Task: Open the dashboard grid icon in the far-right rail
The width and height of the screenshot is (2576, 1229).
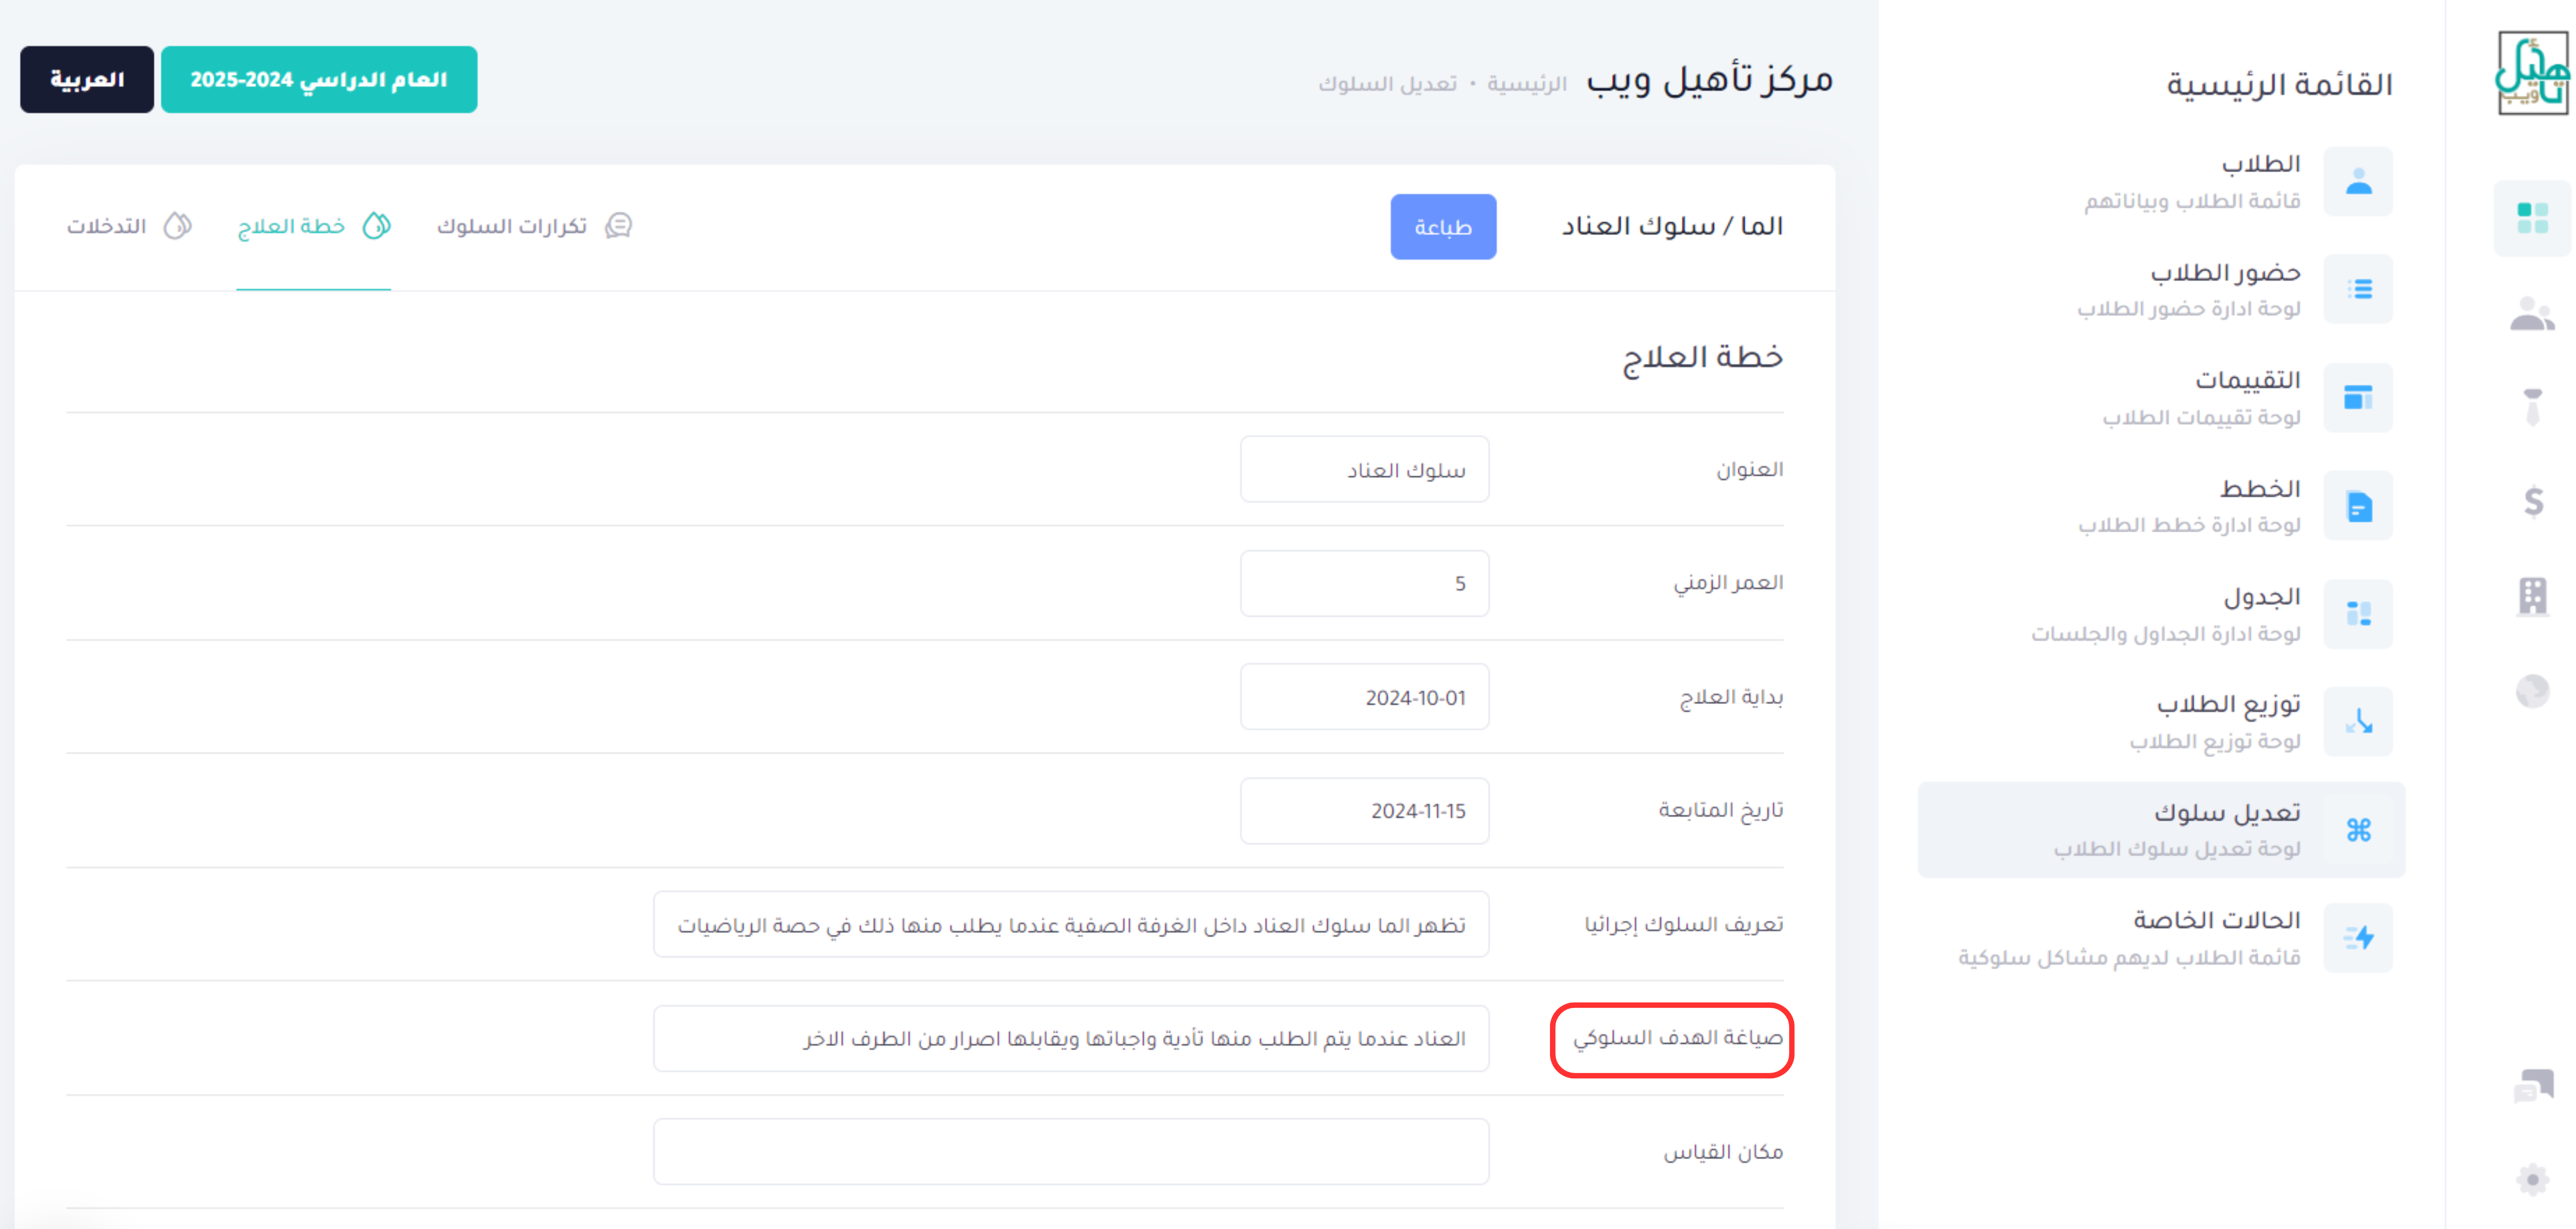Action: (2532, 218)
